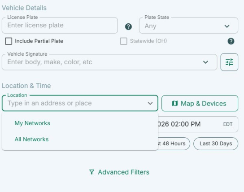Expand the Plate State dropdown arrow
The height and width of the screenshot is (192, 244).
tap(227, 26)
